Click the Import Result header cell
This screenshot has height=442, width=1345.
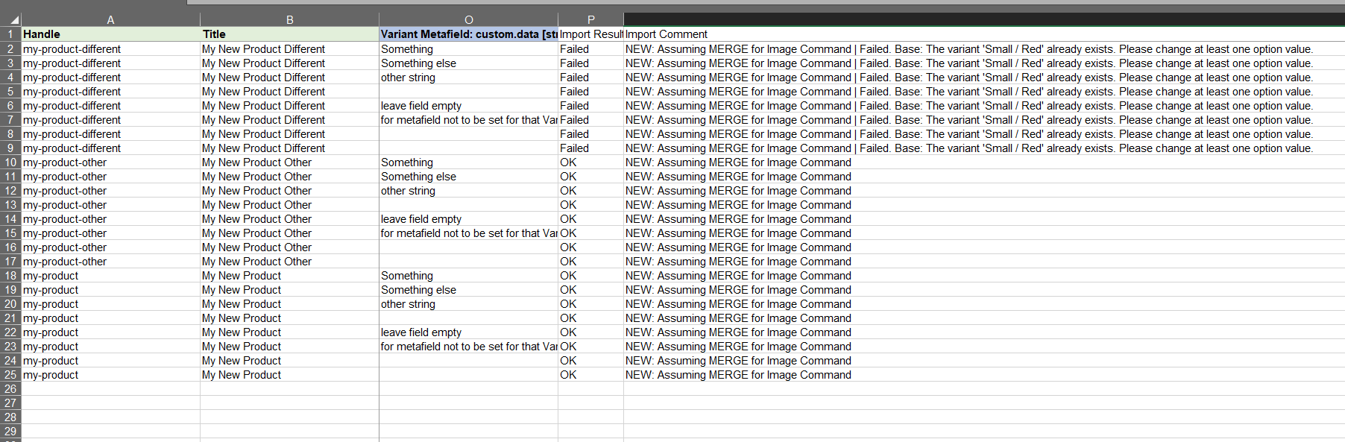pyautogui.click(x=590, y=34)
